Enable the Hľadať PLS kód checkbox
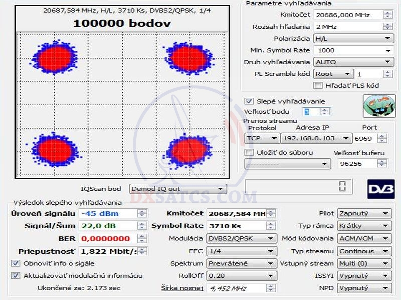401x300 pixels. (317, 85)
